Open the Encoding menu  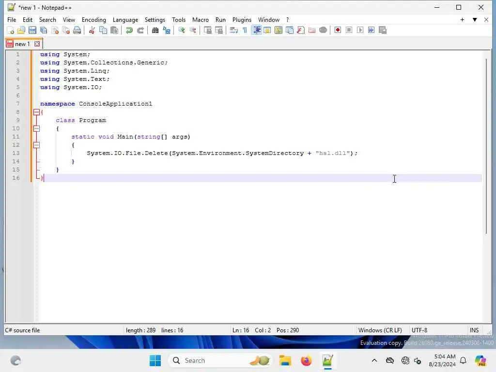click(x=93, y=19)
